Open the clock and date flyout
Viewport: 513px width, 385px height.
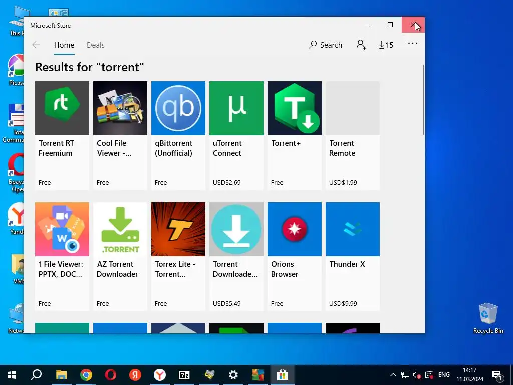470,375
